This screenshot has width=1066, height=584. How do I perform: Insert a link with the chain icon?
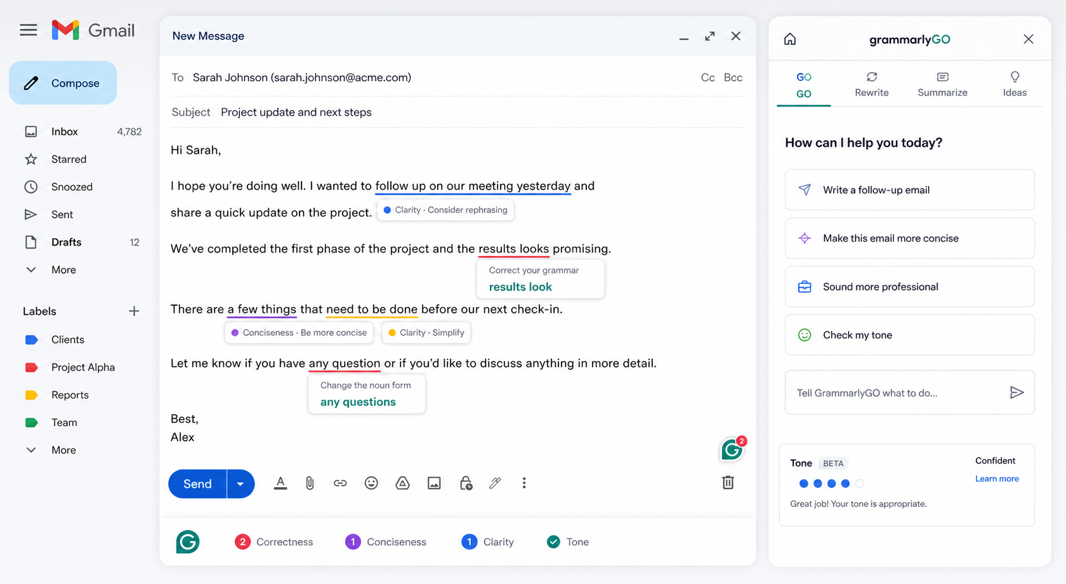[340, 483]
